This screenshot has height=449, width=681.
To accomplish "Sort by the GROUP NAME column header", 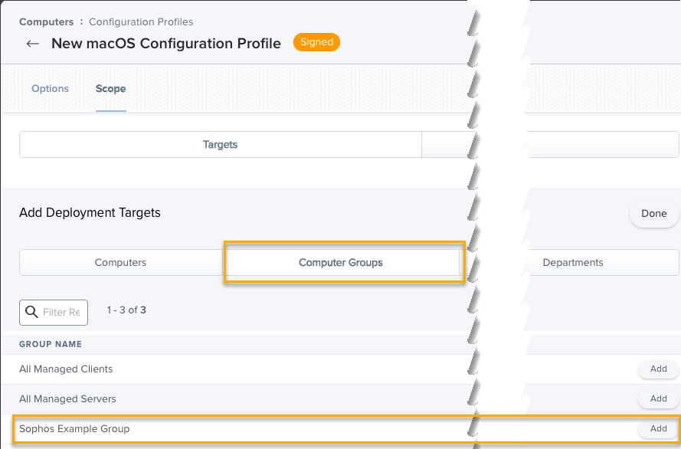I will tap(51, 345).
